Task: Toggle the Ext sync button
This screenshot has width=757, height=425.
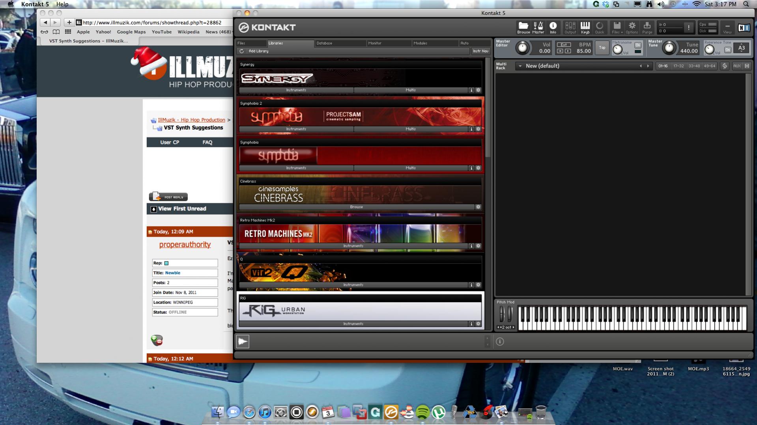Action: click(564, 45)
